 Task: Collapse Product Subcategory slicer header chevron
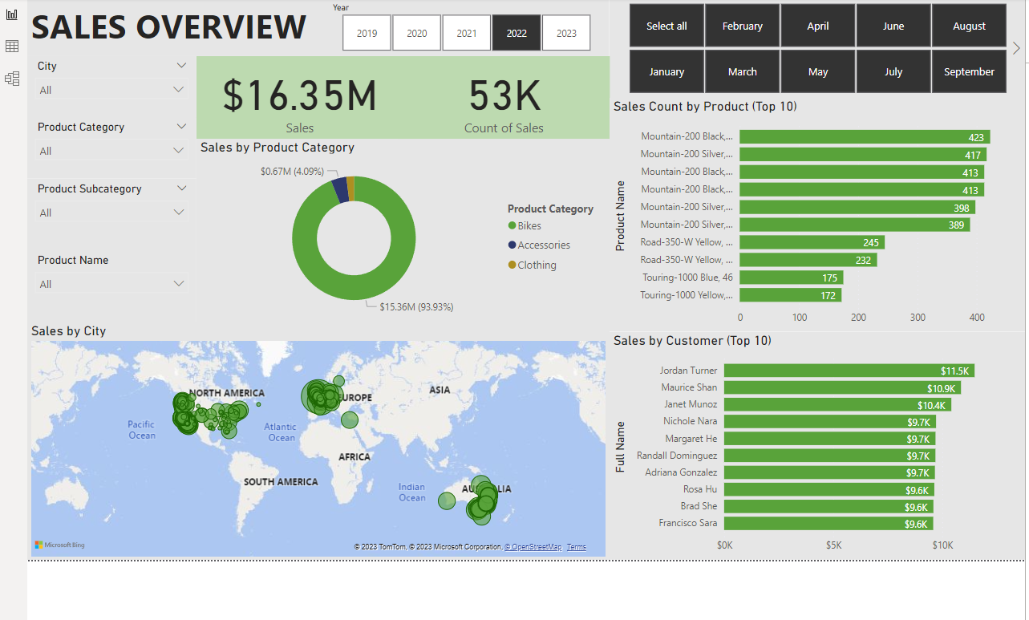point(181,188)
